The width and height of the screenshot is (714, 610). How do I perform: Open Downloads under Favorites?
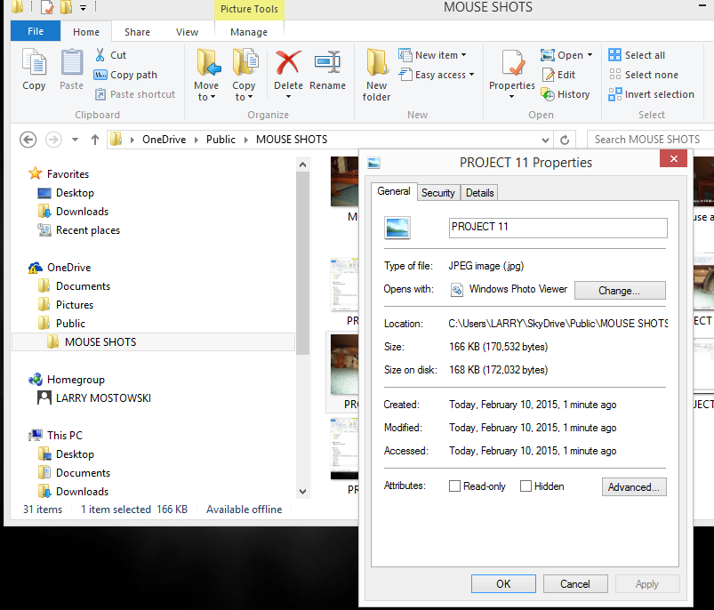click(73, 212)
